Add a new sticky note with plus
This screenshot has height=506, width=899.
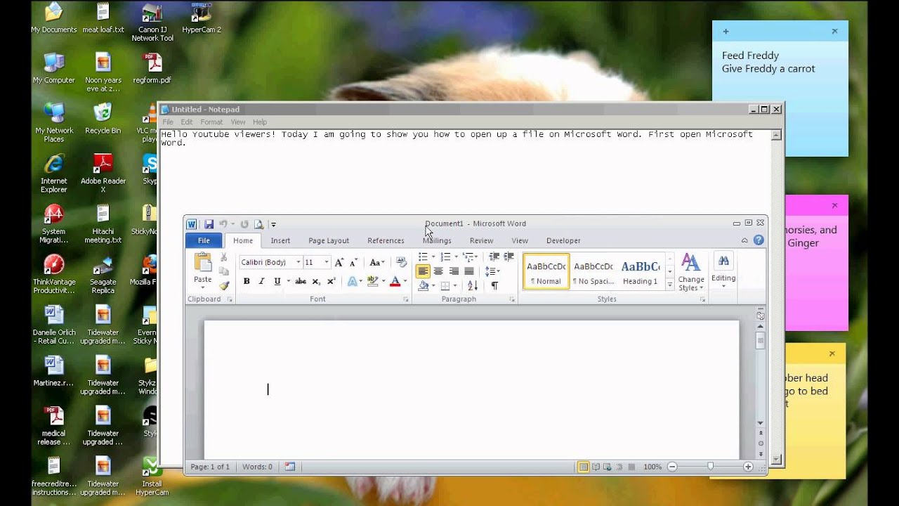click(x=726, y=31)
